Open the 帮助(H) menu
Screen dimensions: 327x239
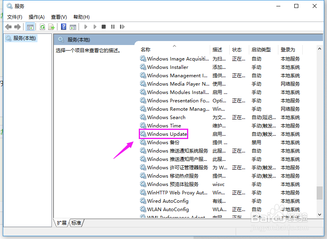pos(81,17)
